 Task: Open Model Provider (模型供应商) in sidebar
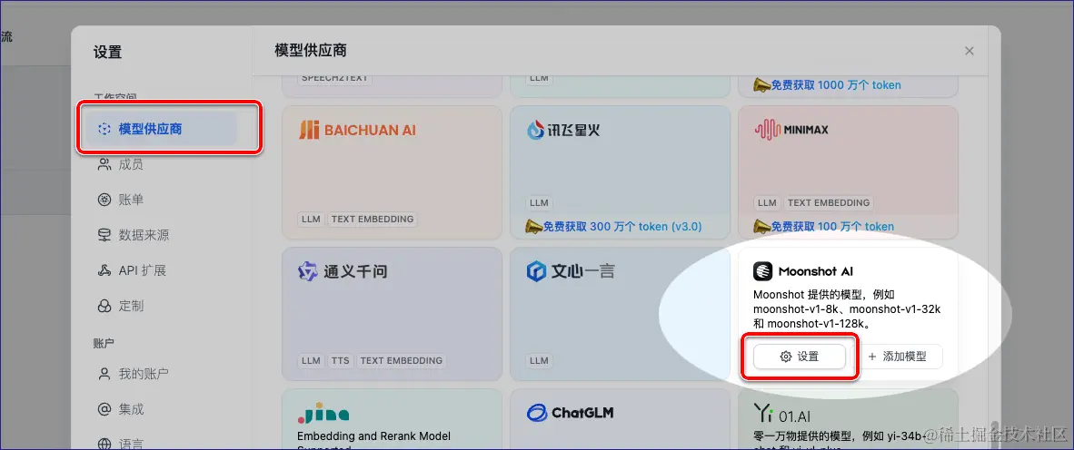(161, 129)
